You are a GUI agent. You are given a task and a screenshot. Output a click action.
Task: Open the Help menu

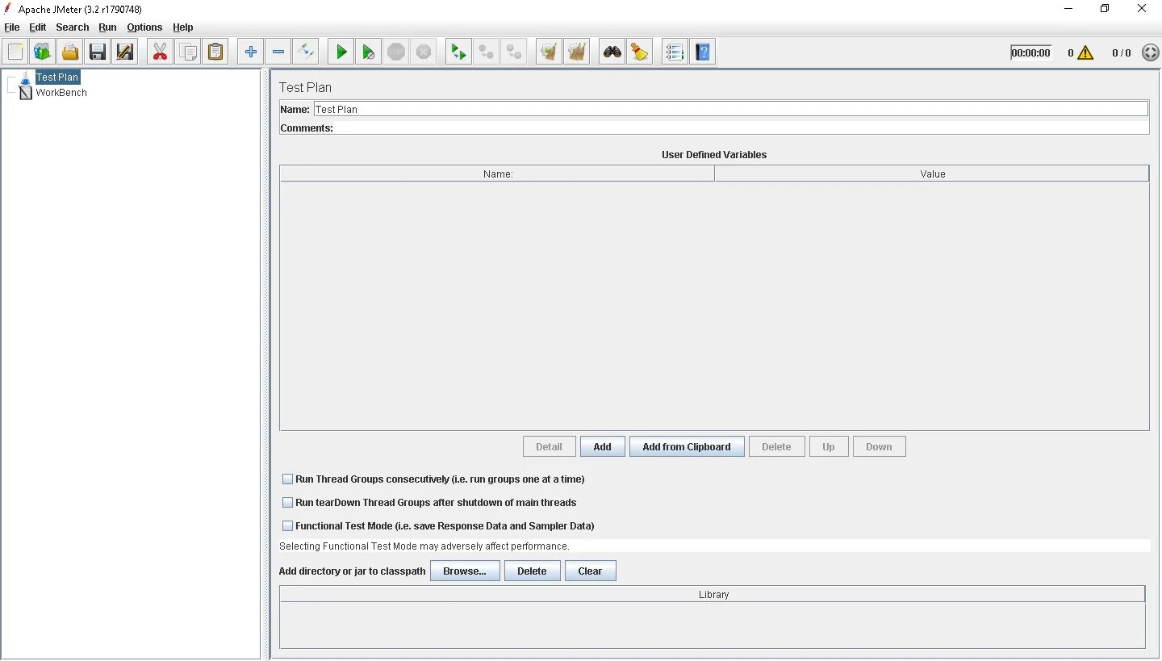tap(183, 27)
